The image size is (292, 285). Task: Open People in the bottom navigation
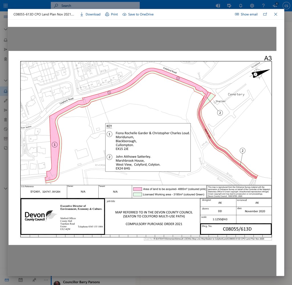tap(34, 280)
